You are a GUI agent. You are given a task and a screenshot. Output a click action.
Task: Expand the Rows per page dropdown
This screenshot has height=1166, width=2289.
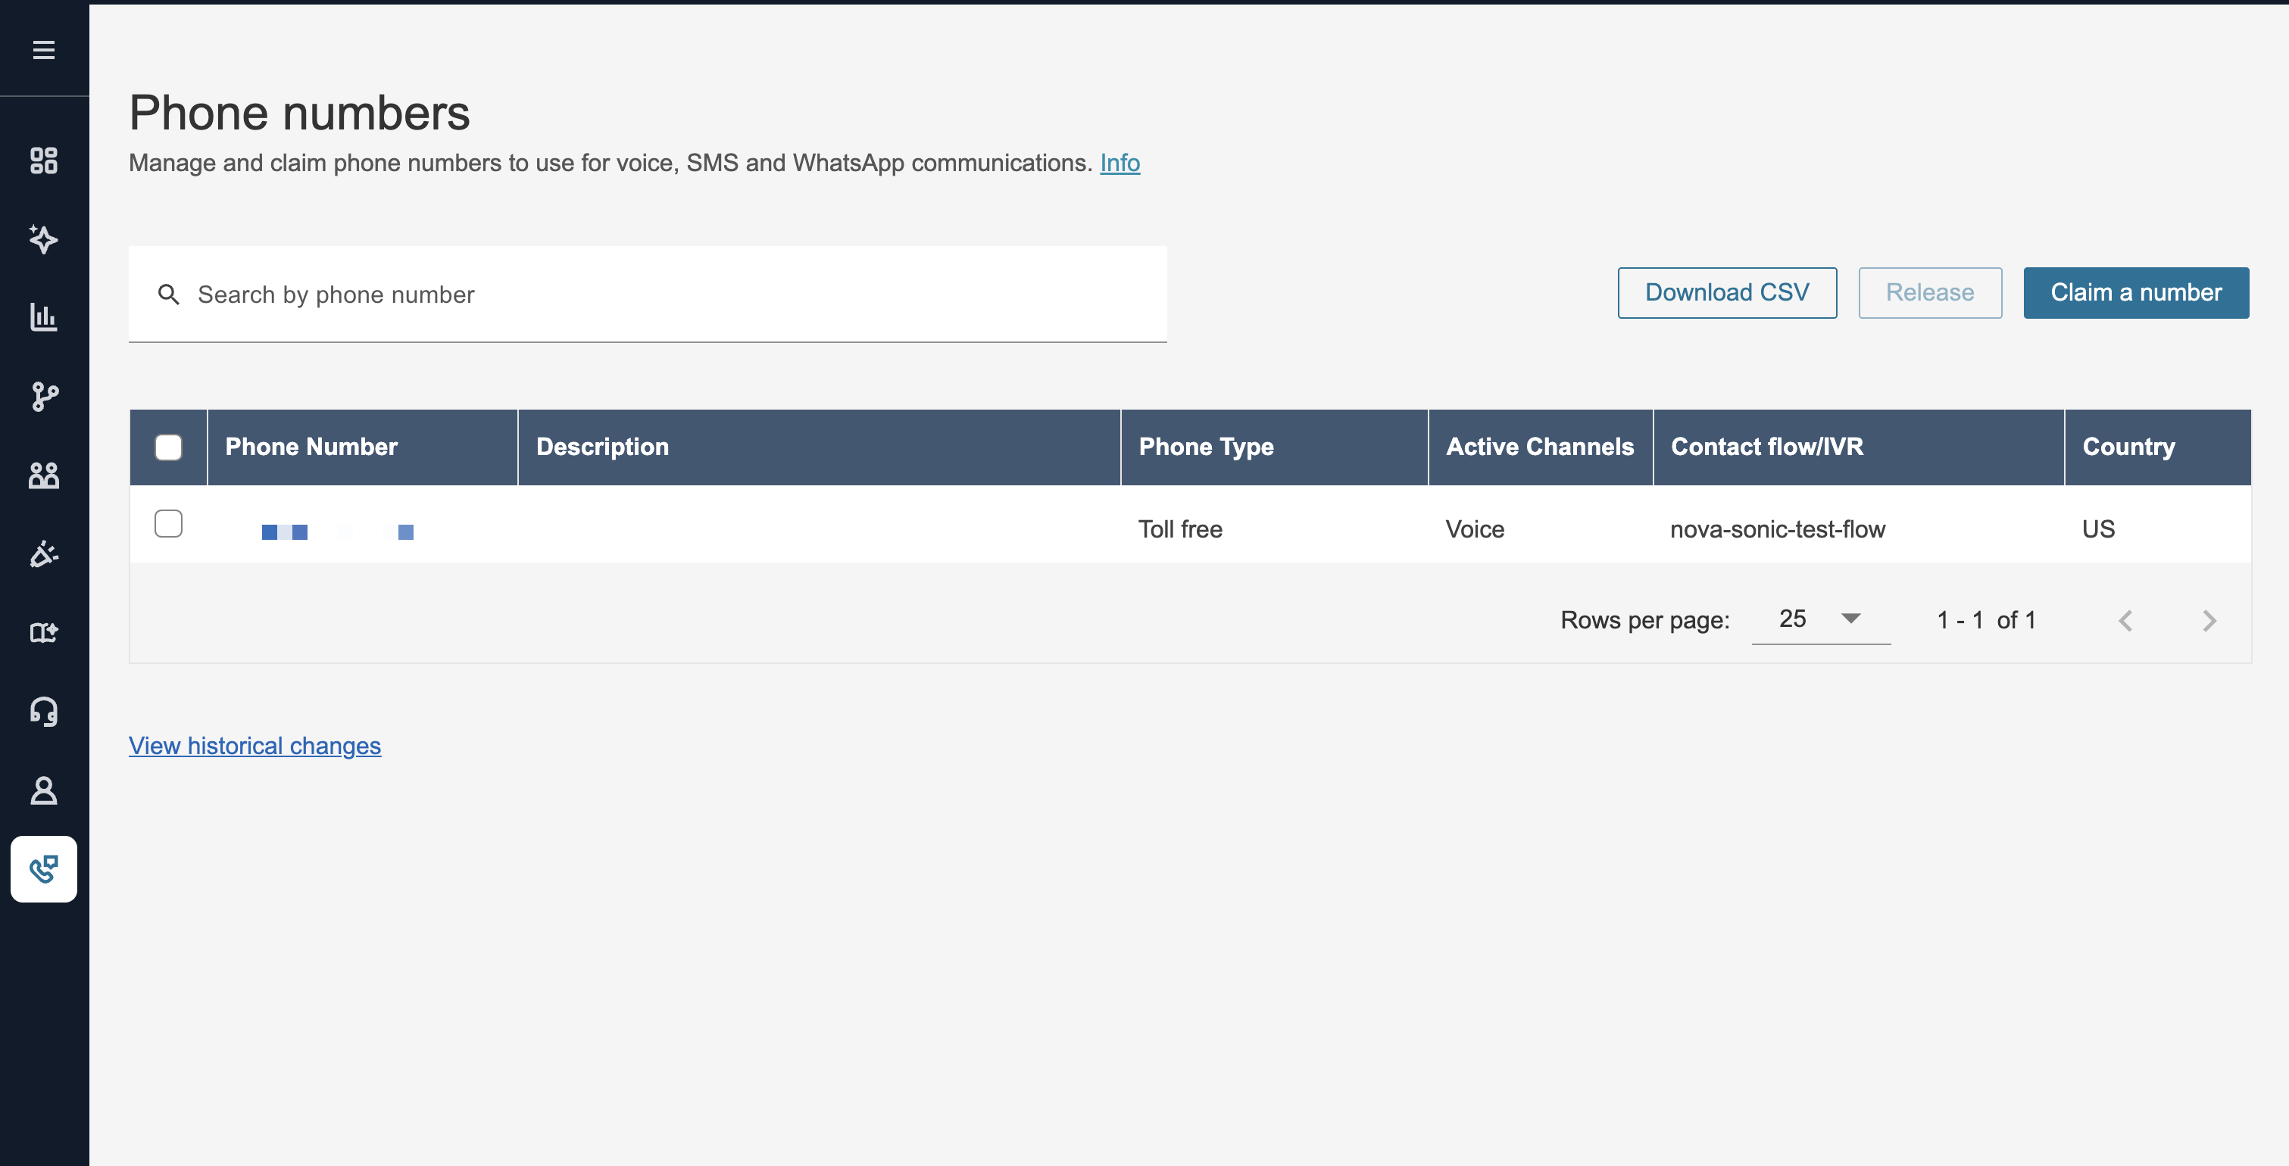(1820, 619)
